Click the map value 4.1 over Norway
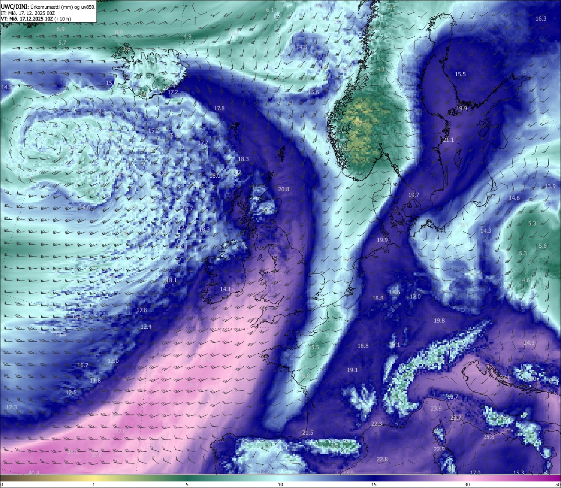Viewport: 561px width, 488px height. click(381, 70)
